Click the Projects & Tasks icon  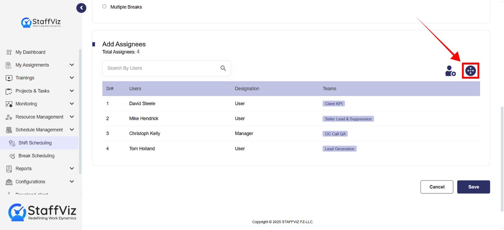click(x=9, y=91)
